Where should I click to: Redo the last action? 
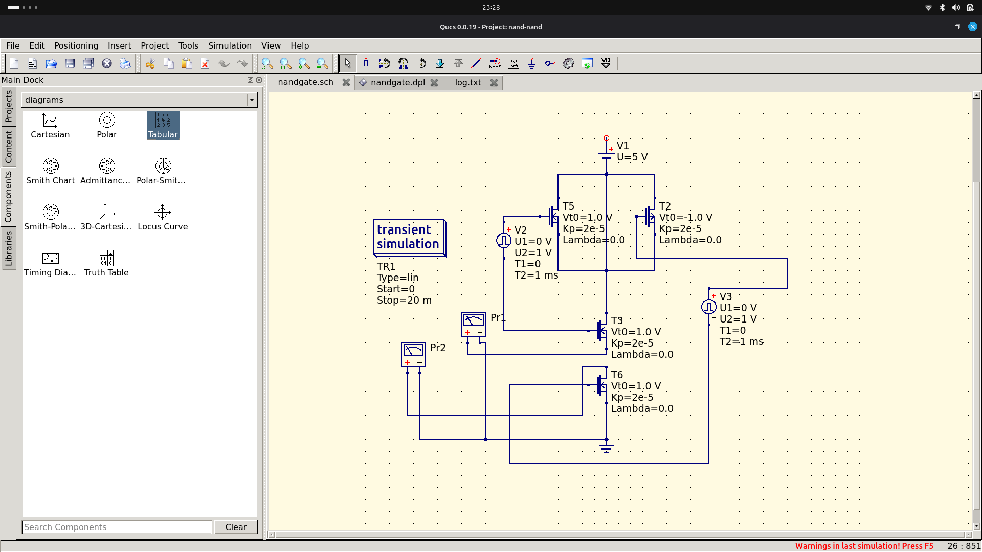click(x=242, y=63)
